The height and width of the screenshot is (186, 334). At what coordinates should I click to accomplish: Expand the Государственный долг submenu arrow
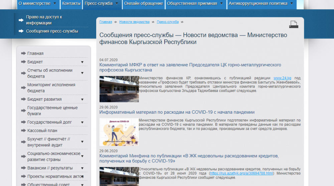coord(82,122)
